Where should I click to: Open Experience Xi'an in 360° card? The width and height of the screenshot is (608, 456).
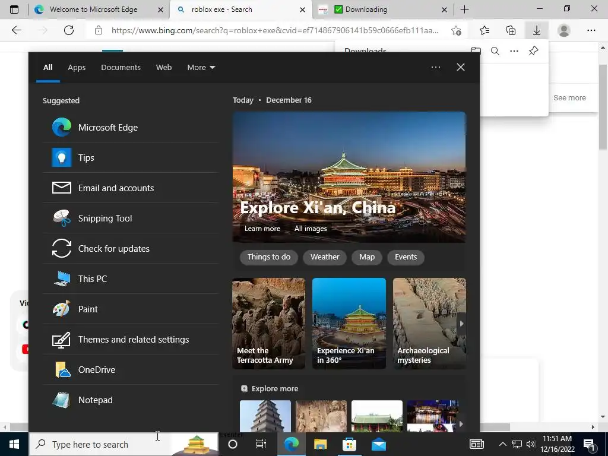pyautogui.click(x=349, y=324)
